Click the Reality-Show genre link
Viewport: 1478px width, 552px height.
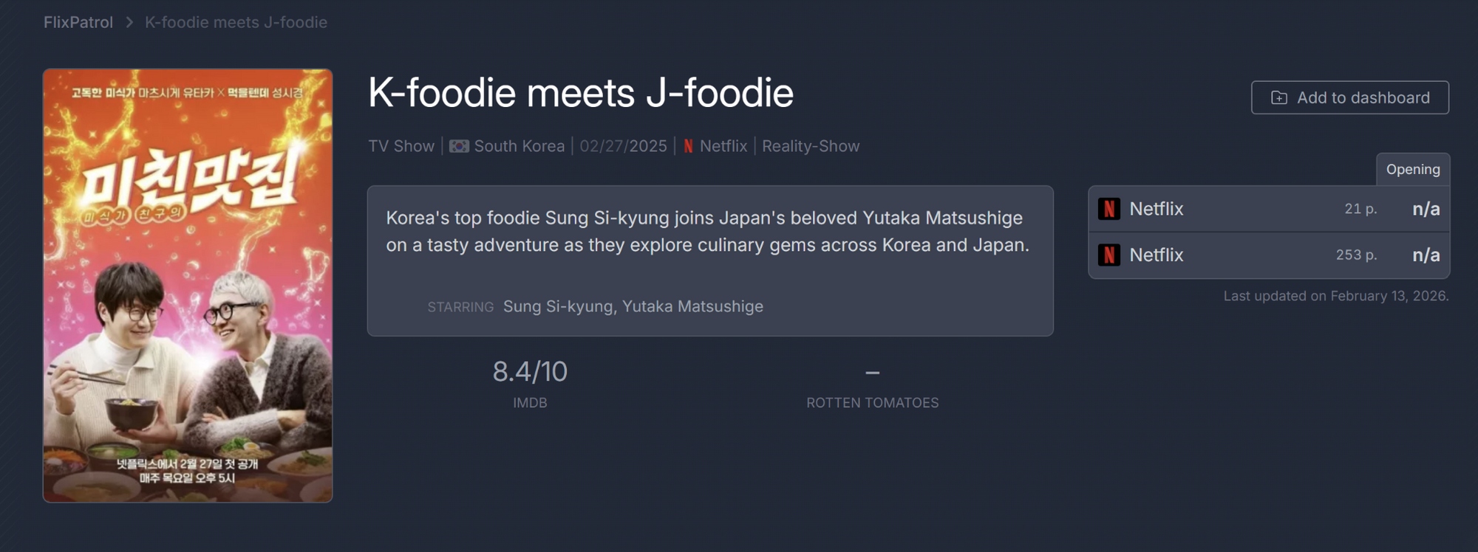(811, 146)
